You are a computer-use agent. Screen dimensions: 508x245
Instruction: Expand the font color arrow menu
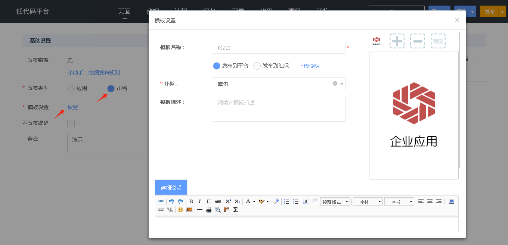pyautogui.click(x=254, y=201)
